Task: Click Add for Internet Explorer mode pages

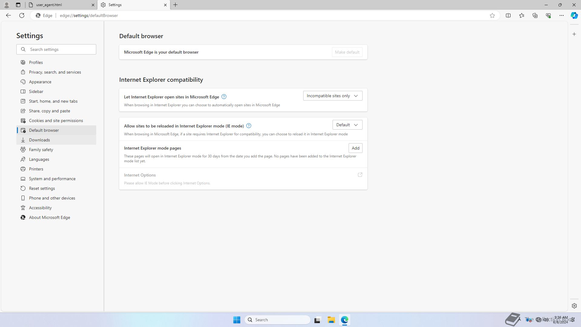Action: pos(355,148)
